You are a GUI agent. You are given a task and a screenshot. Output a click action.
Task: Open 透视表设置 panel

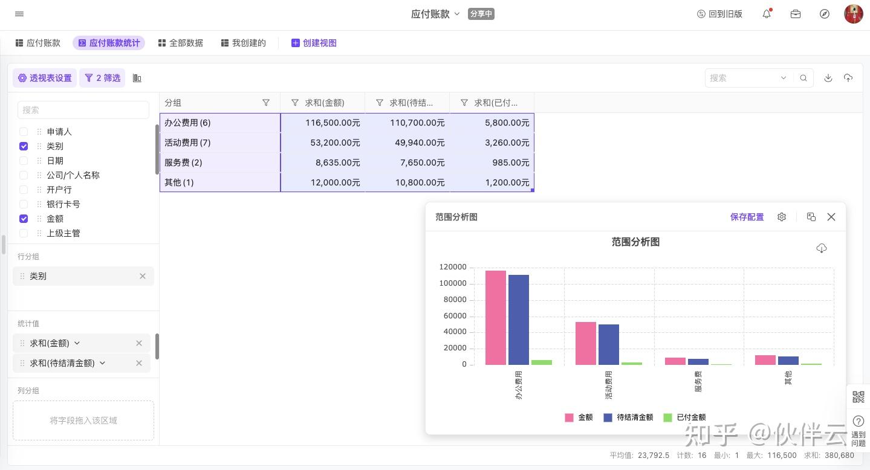(45, 78)
